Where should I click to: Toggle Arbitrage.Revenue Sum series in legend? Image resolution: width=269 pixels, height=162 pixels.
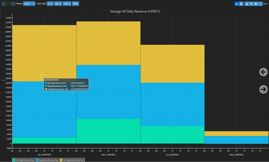(24, 160)
